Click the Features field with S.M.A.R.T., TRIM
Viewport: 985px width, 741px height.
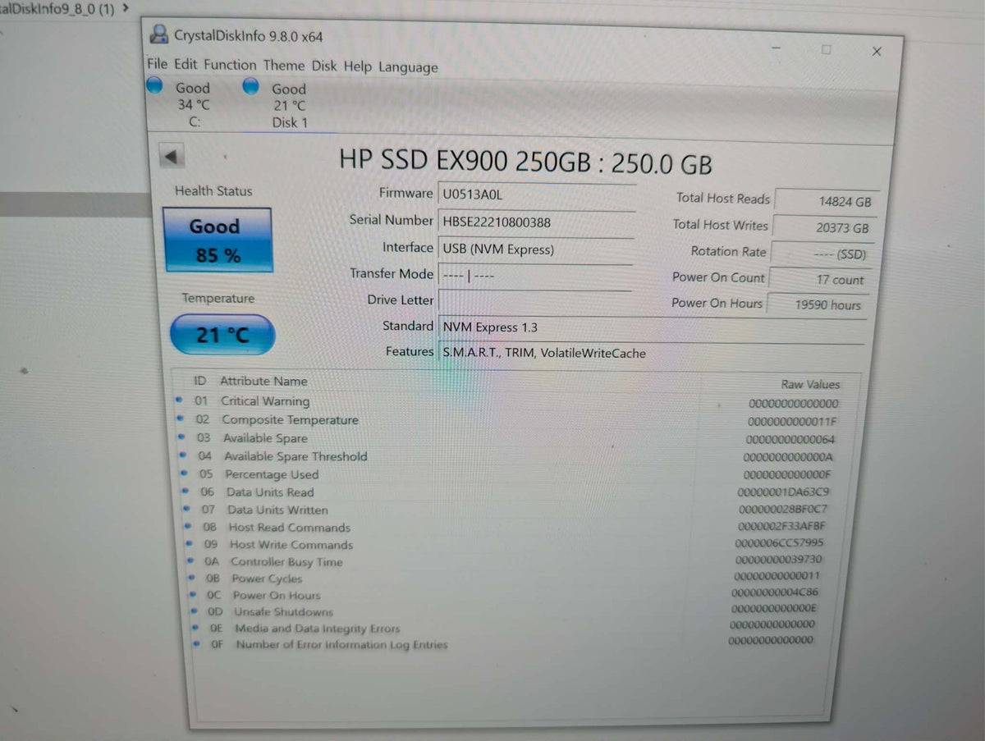[651, 353]
